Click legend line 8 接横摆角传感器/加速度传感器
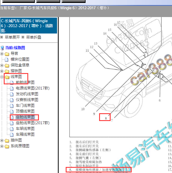This screenshot has width=172, height=173. coord(96,170)
